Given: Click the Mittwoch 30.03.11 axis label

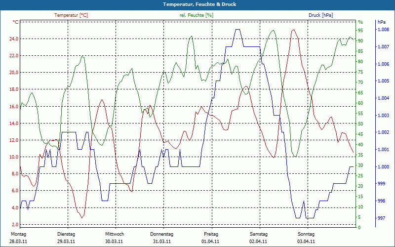Looking at the screenshot, I should [115, 238].
